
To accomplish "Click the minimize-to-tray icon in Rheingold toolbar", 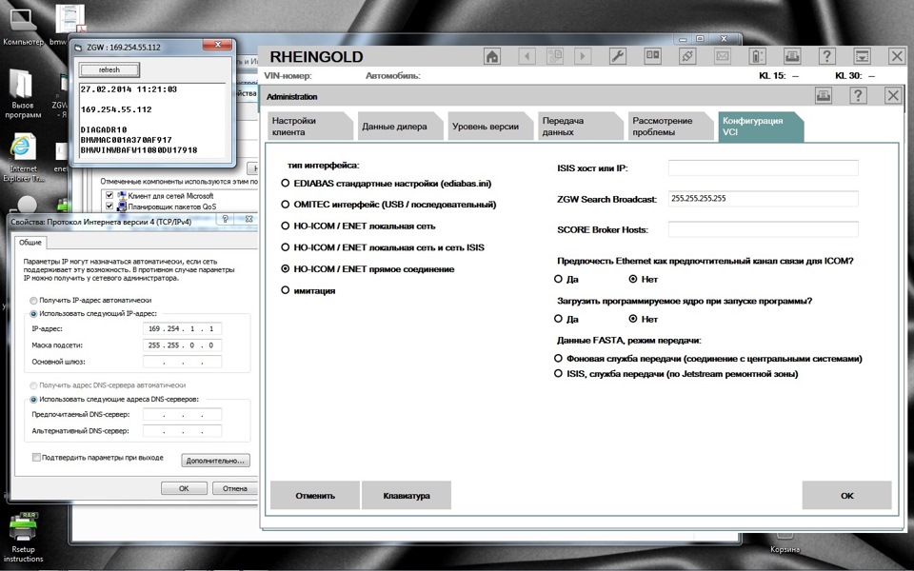I will coord(863,56).
